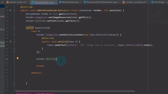The image size is (168, 94).
Task: Close the RecipeAdapter.java tab
Action: click(56, 2)
